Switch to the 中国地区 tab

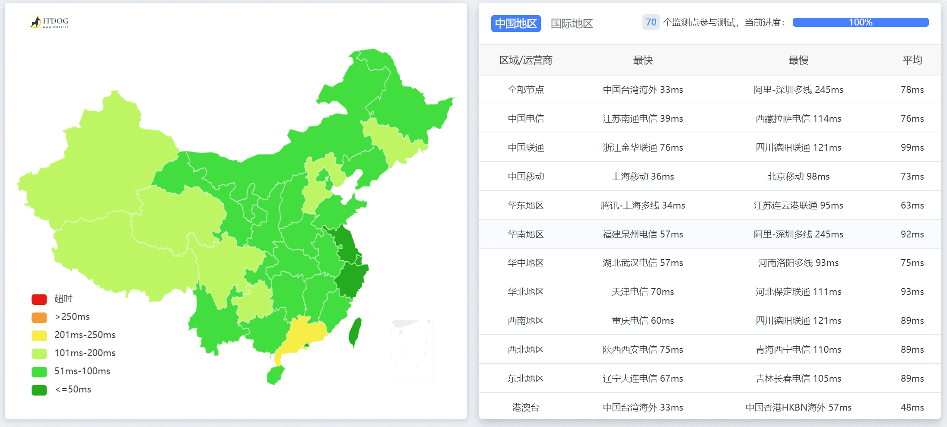(x=515, y=23)
